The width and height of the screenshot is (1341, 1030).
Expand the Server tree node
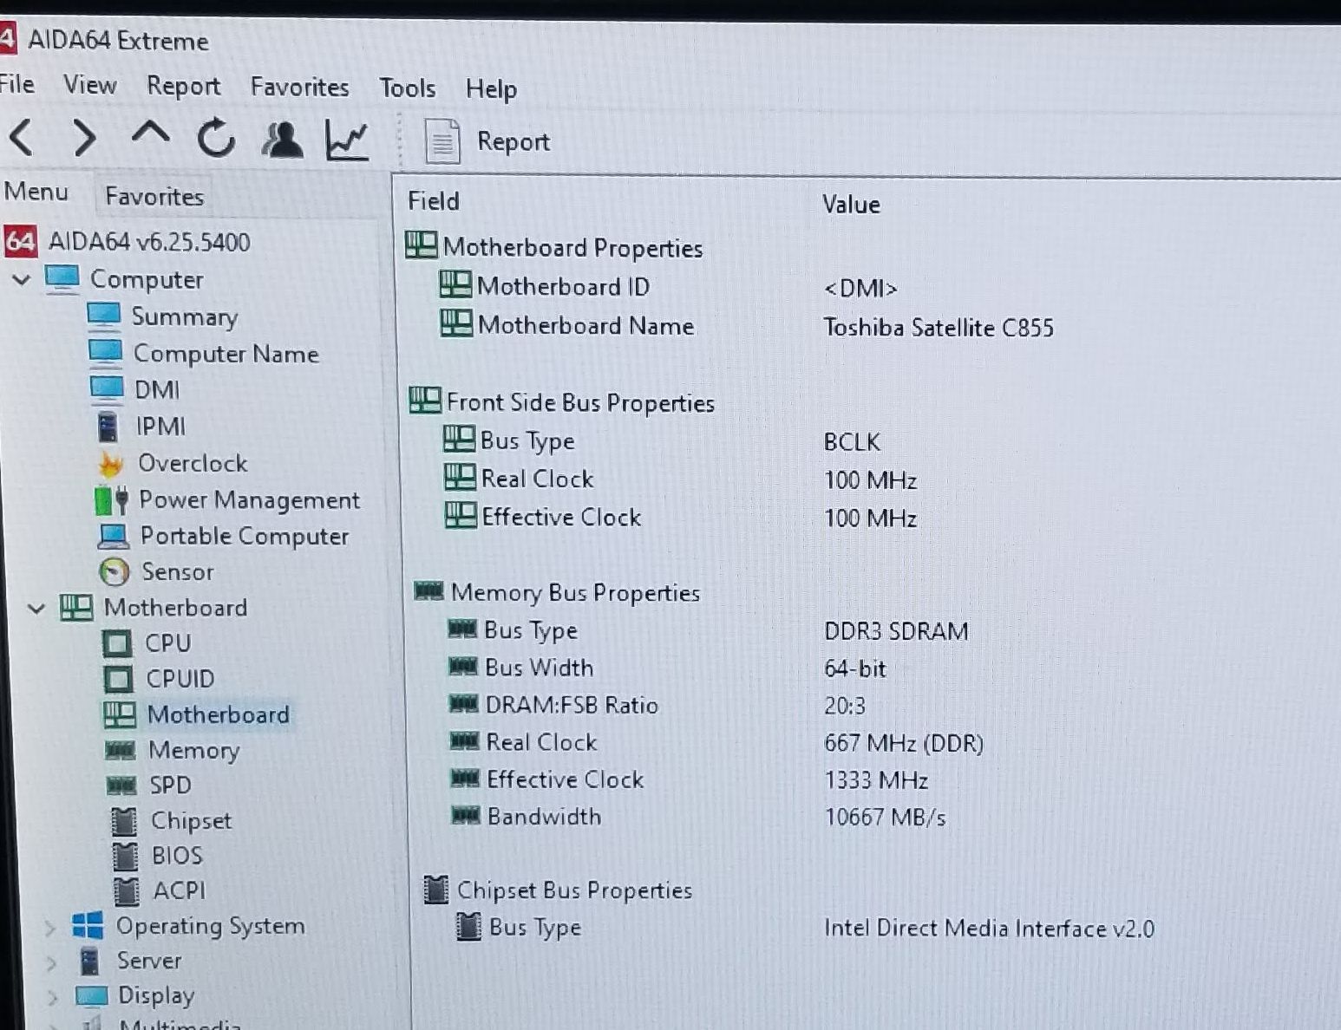click(x=50, y=962)
